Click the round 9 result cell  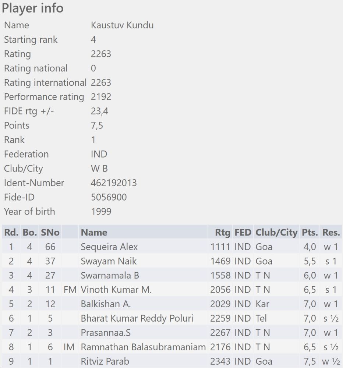point(331,362)
